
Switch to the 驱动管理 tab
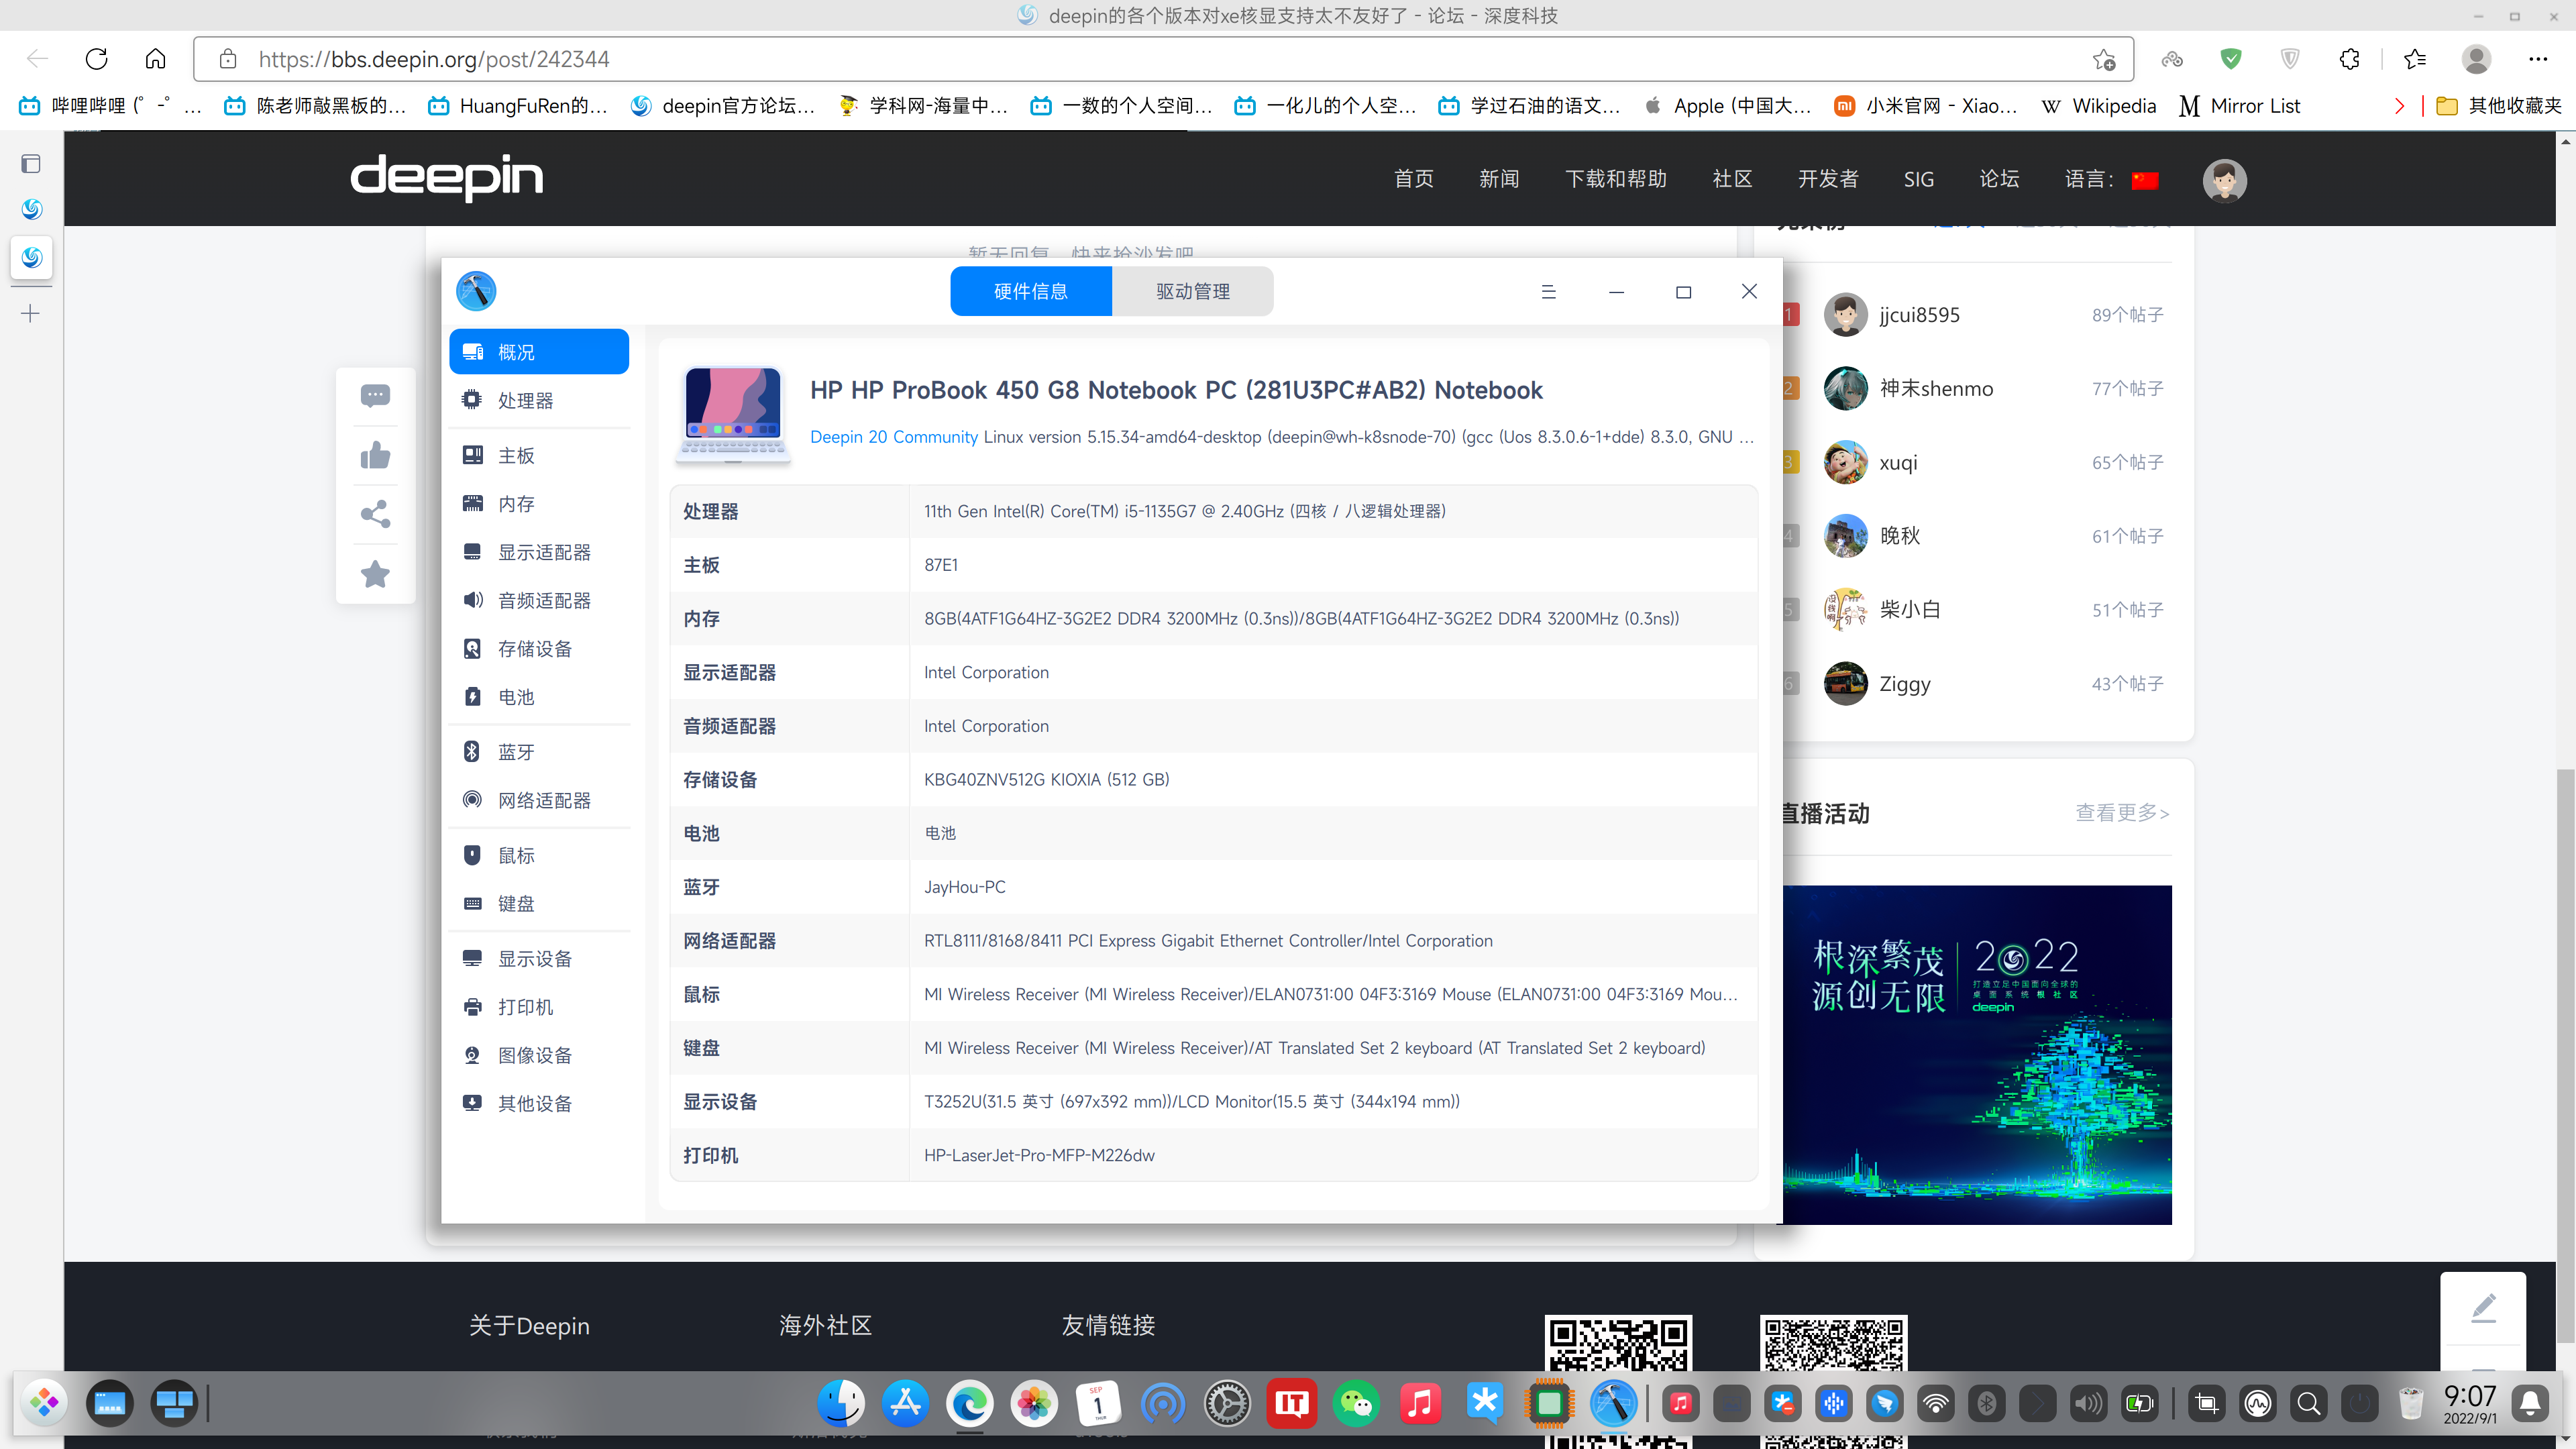pyautogui.click(x=1192, y=291)
